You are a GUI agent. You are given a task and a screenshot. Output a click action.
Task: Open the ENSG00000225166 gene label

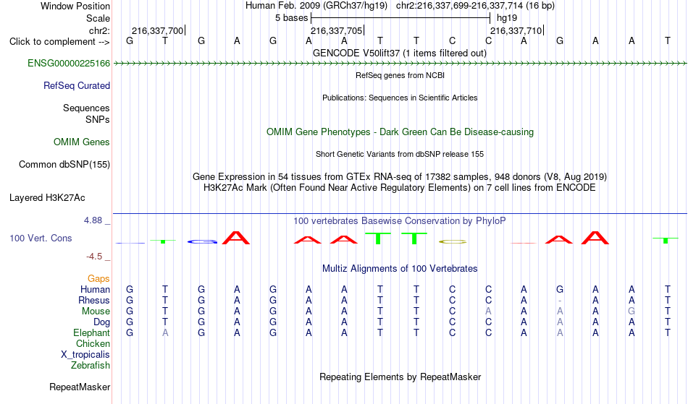[x=69, y=63]
